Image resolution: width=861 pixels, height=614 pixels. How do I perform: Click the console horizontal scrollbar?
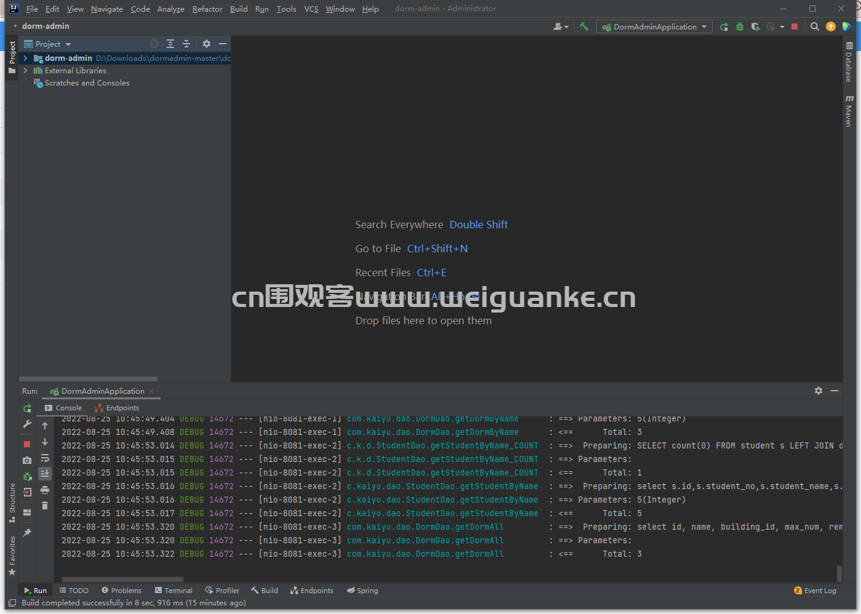point(122,580)
